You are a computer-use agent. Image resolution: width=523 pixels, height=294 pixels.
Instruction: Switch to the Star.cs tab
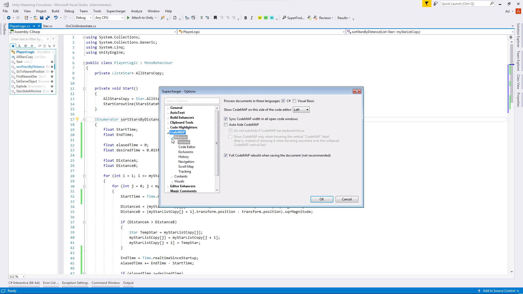[47, 26]
